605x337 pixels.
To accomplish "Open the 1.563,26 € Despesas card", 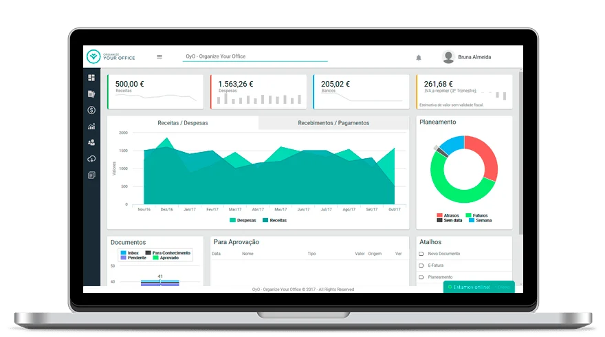I will [258, 92].
